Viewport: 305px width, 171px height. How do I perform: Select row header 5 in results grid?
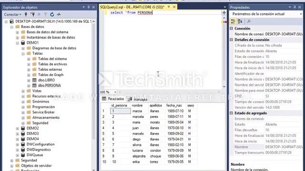[105, 133]
